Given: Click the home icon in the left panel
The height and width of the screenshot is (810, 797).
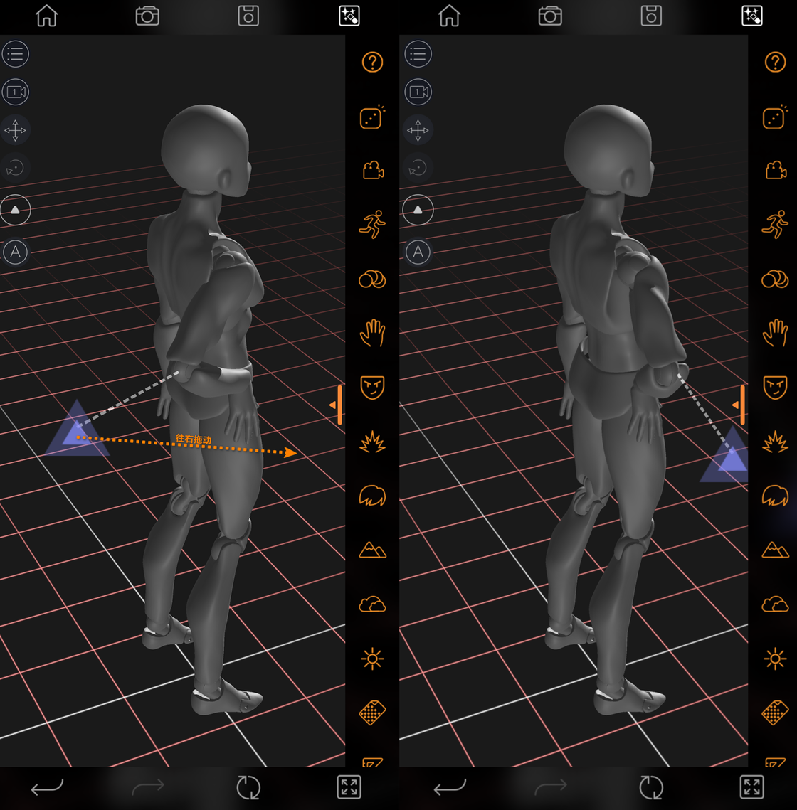Looking at the screenshot, I should [x=47, y=16].
